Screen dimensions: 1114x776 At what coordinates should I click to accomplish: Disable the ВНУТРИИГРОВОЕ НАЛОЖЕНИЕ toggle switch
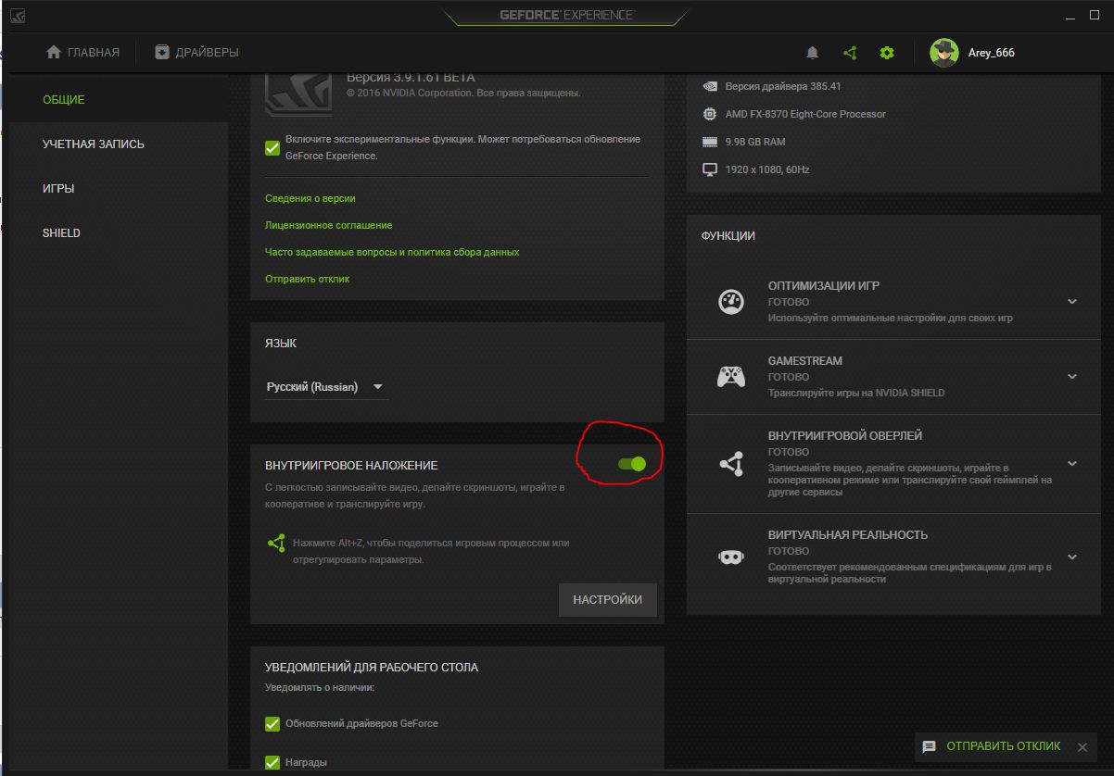(632, 463)
